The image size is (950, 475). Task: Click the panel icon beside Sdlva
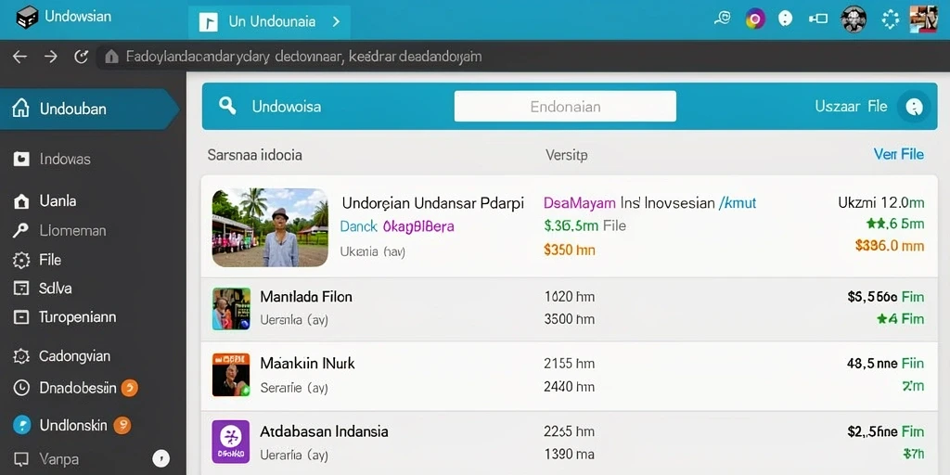coord(21,289)
